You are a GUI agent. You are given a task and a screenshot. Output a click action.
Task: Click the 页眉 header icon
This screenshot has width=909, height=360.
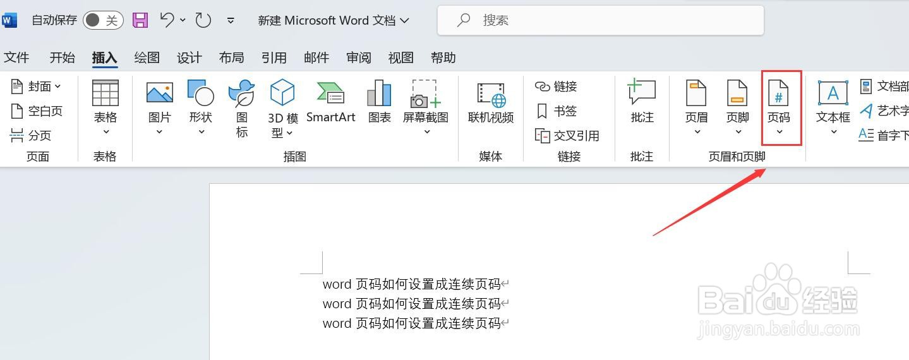[x=697, y=93]
